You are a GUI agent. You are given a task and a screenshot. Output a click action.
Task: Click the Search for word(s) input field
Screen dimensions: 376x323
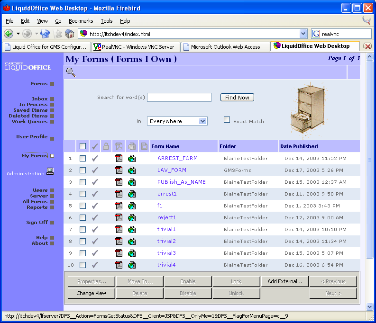click(x=179, y=97)
